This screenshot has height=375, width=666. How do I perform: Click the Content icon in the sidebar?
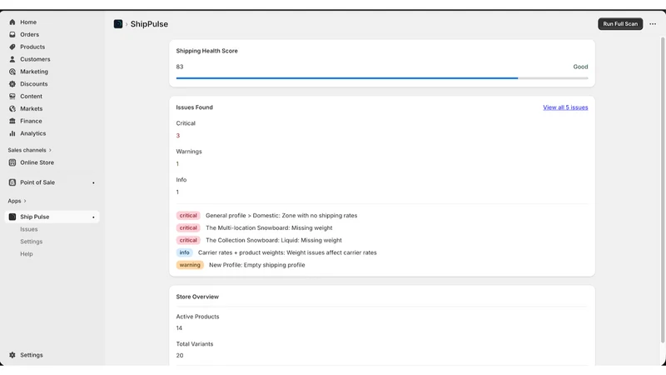(12, 96)
